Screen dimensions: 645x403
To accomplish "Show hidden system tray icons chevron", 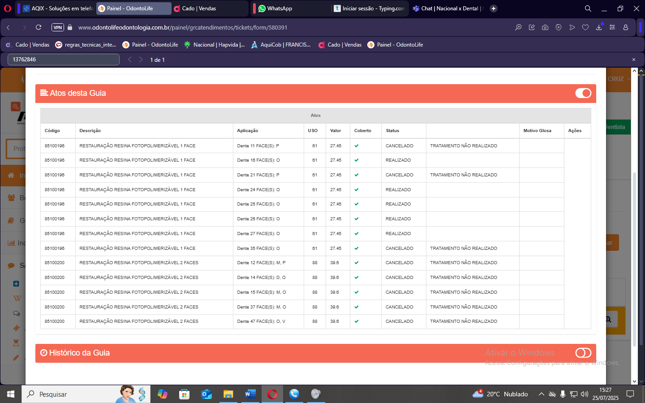I will [x=541, y=394].
